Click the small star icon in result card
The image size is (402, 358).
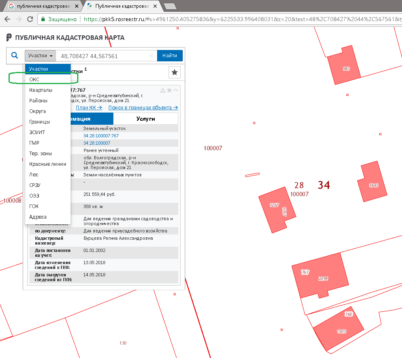click(x=169, y=90)
